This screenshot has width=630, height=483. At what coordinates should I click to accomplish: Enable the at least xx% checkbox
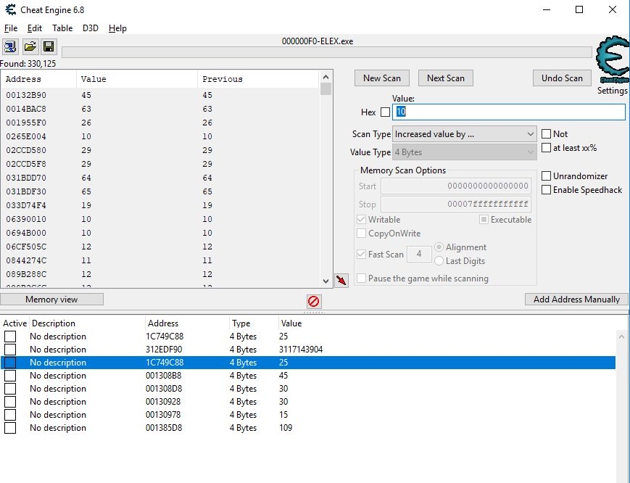pos(546,148)
